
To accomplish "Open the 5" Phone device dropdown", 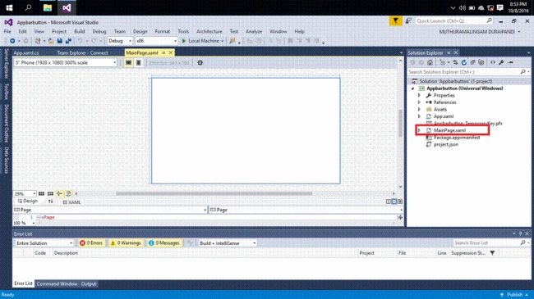I will (x=66, y=63).
